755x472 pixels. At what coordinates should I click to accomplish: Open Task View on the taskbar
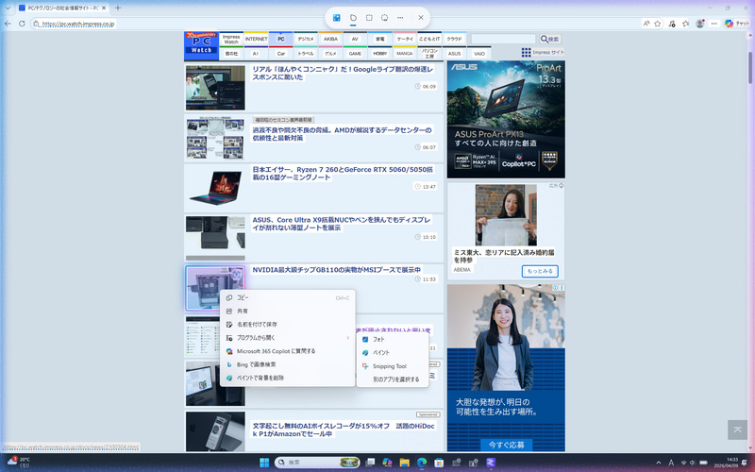click(370, 463)
